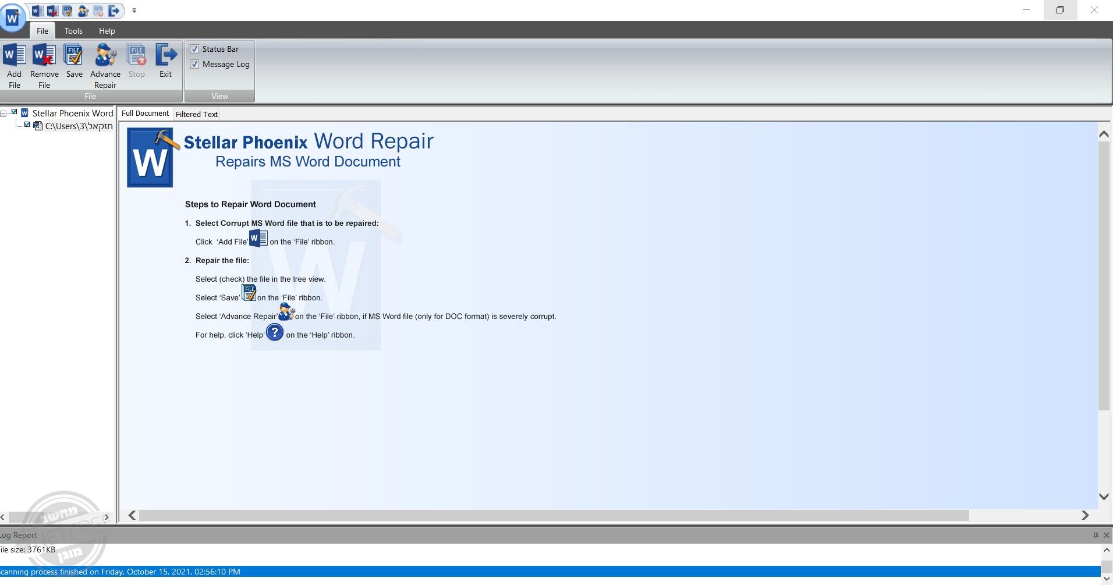Click the document preview vertical scrollbar thumb
Viewport: 1113px width, 585px height.
tap(1104, 276)
